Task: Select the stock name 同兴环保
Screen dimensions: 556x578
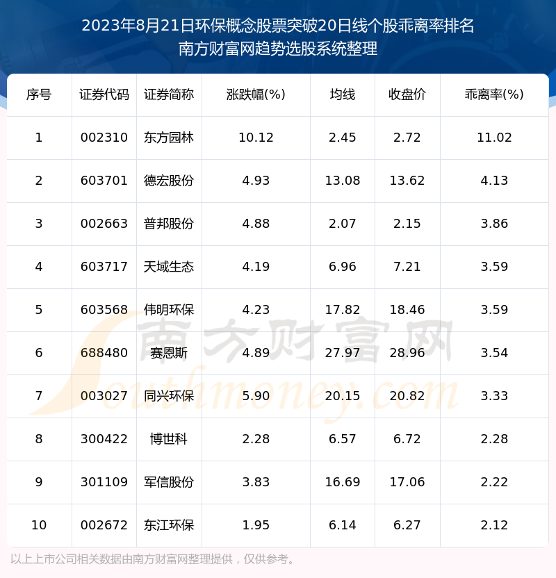Action: tap(169, 396)
